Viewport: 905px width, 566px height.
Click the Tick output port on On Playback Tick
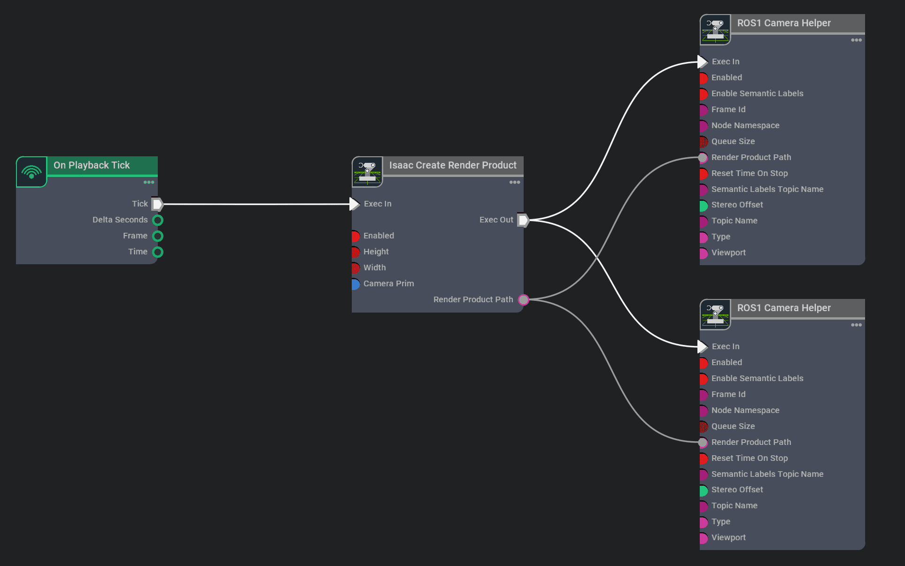[x=157, y=204]
